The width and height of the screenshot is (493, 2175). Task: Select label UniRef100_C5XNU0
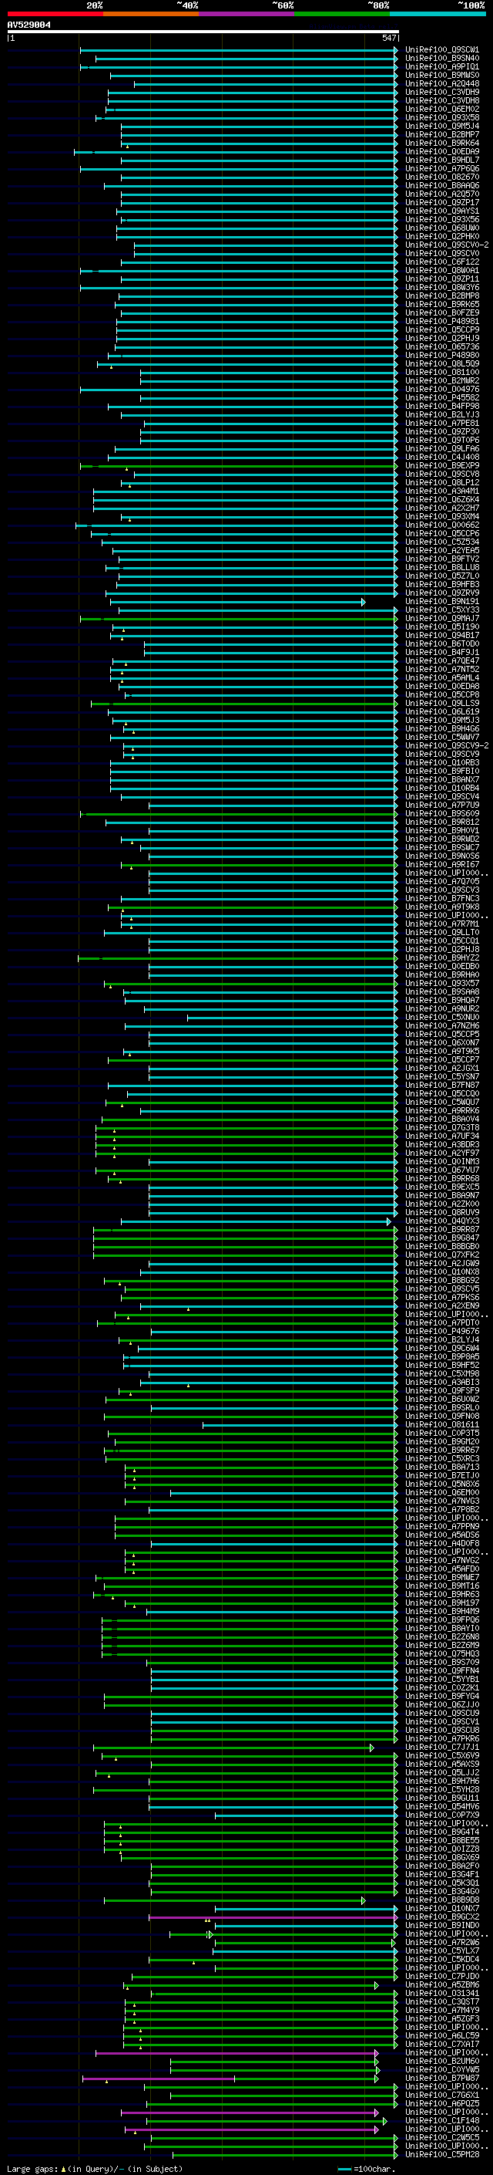click(441, 1018)
